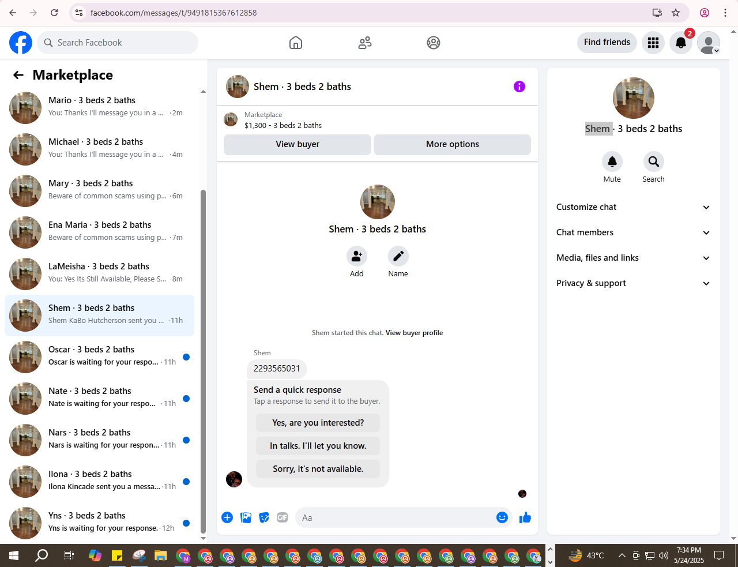The height and width of the screenshot is (567, 738).
Task: Click Shem's large profile picture in right panel
Action: pyautogui.click(x=633, y=98)
